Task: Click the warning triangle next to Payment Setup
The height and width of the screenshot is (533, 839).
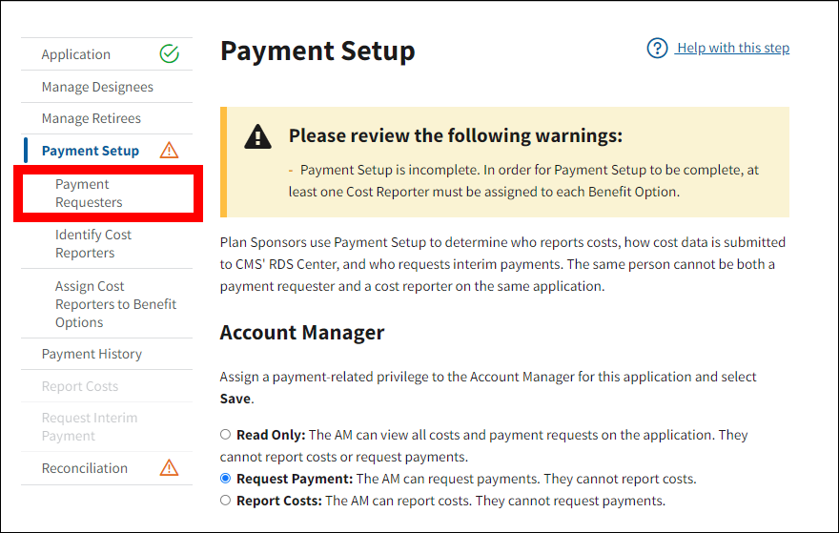Action: point(169,151)
